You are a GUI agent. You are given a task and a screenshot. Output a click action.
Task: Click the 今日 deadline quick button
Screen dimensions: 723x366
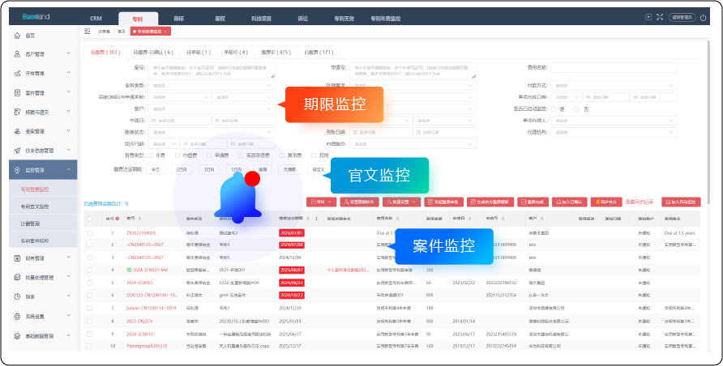(156, 170)
